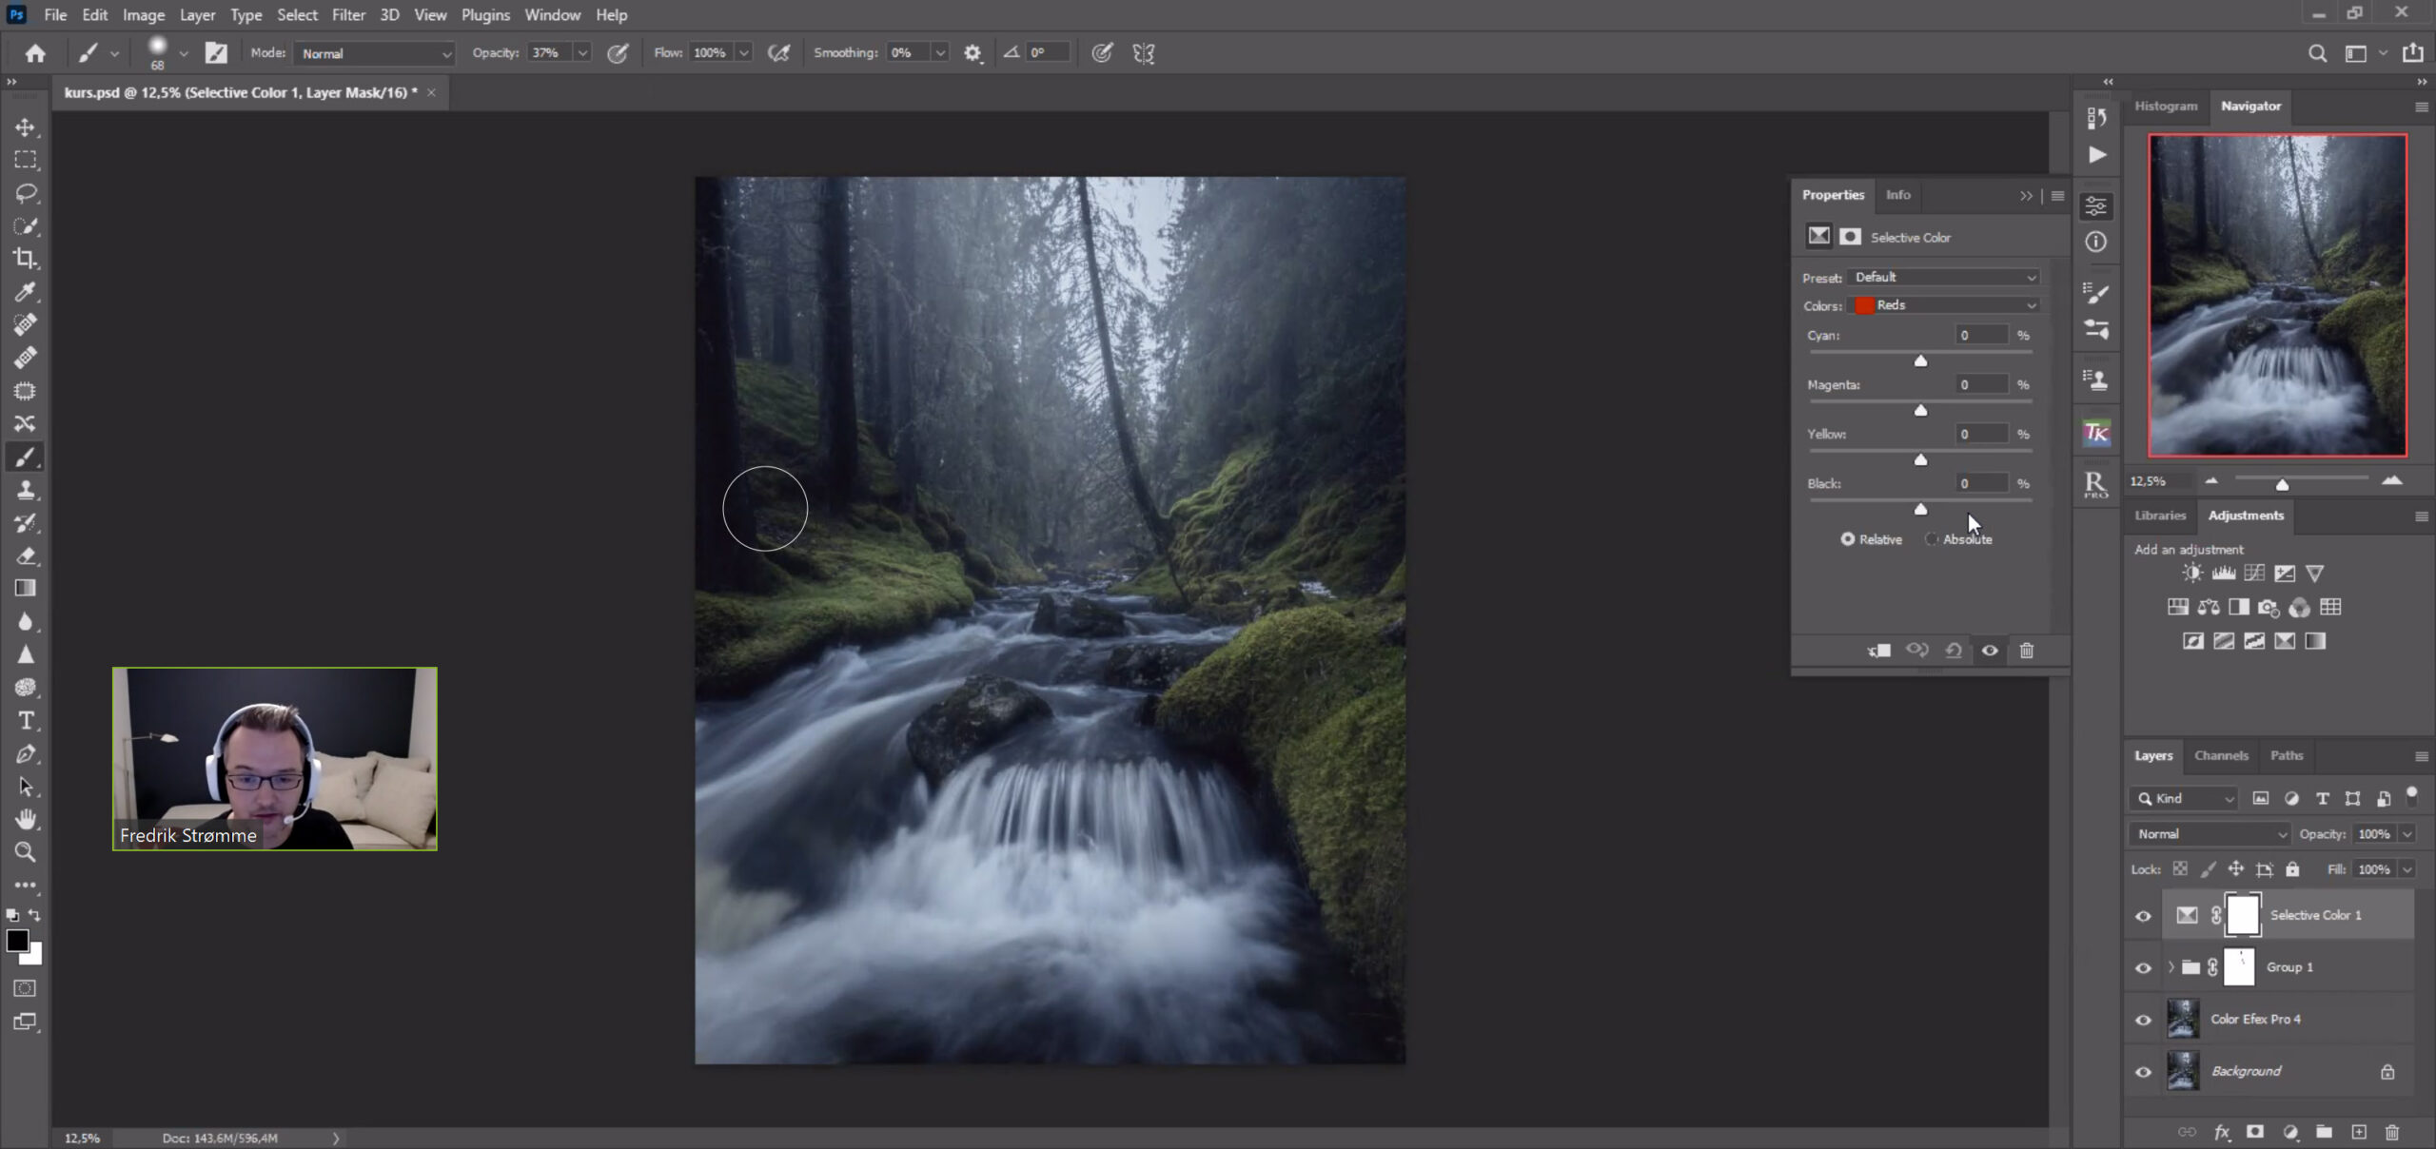Select the Absolute radio option

point(1931,539)
